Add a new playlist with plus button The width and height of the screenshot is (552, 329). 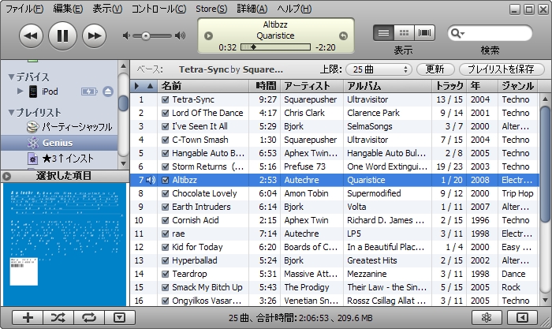click(x=28, y=318)
